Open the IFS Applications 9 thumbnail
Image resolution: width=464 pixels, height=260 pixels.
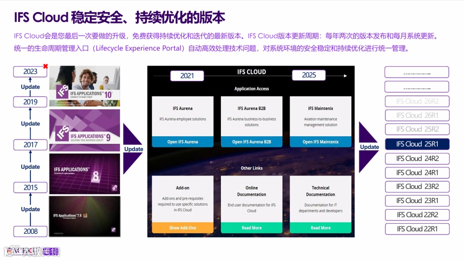(x=85, y=130)
